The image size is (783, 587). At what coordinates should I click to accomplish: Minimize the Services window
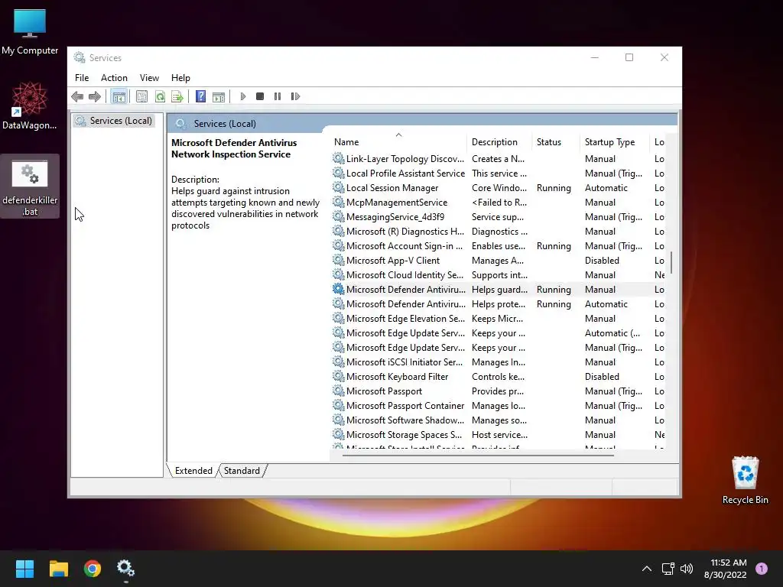[594, 57]
